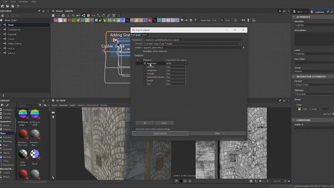
Task: Click the Pattern input field
Action: 192,48
